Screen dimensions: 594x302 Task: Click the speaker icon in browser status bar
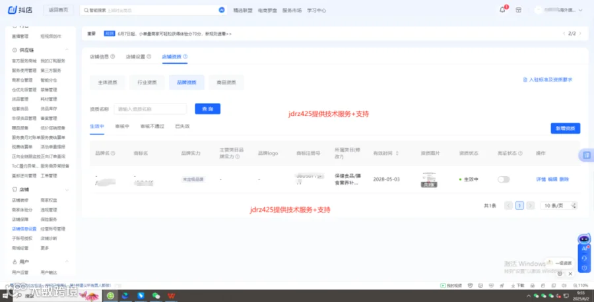coord(564,286)
